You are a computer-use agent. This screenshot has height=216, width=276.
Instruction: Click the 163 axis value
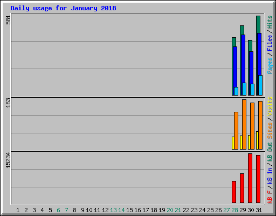[x=8, y=103]
